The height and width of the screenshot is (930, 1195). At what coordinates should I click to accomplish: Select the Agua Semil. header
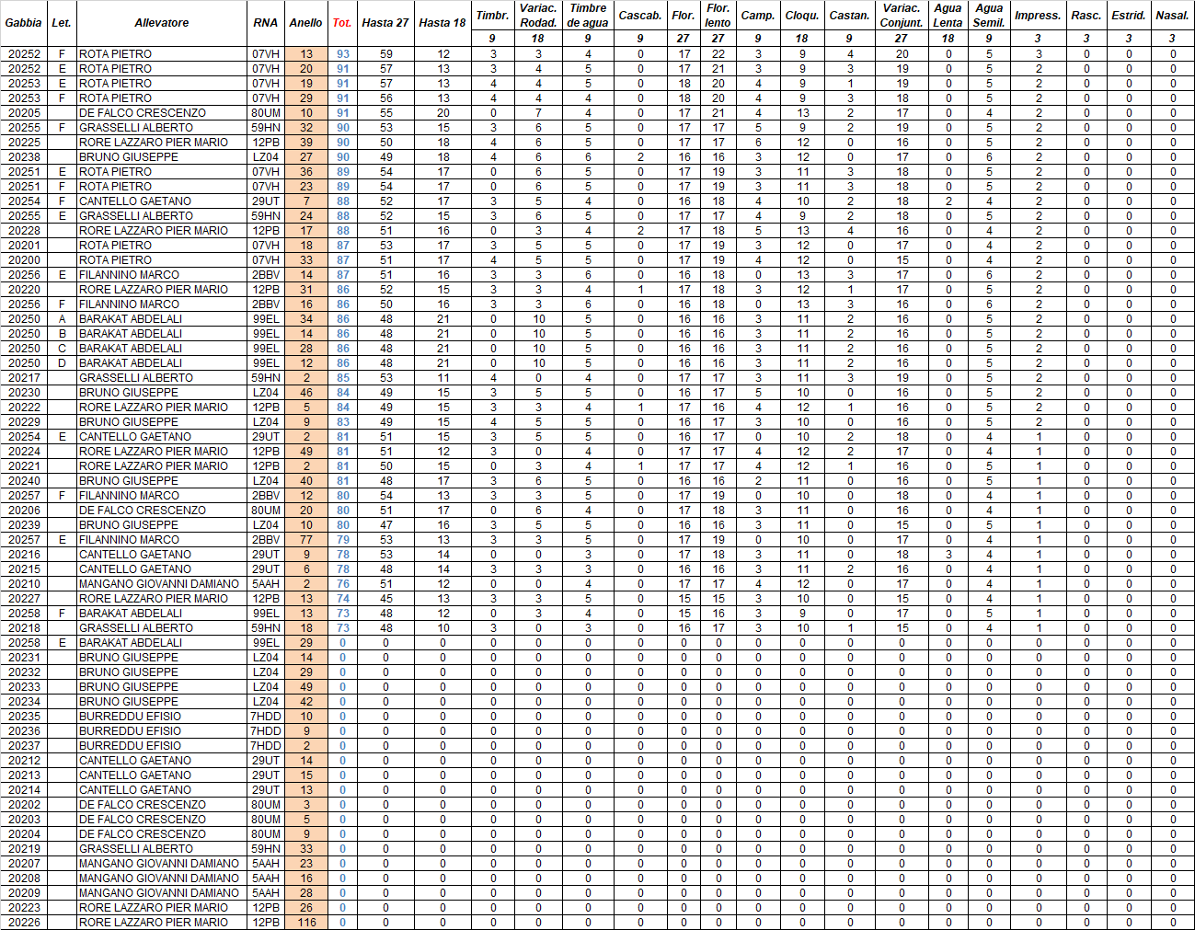(989, 16)
